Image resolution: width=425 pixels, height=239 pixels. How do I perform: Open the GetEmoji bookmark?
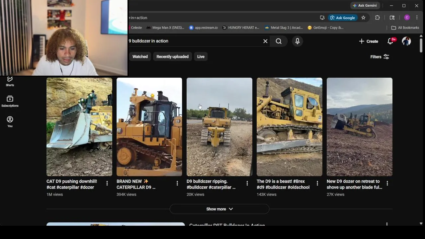325,28
